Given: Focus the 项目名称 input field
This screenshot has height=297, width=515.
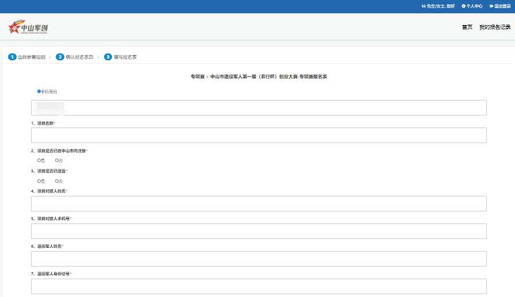Looking at the screenshot, I should pos(259,136).
